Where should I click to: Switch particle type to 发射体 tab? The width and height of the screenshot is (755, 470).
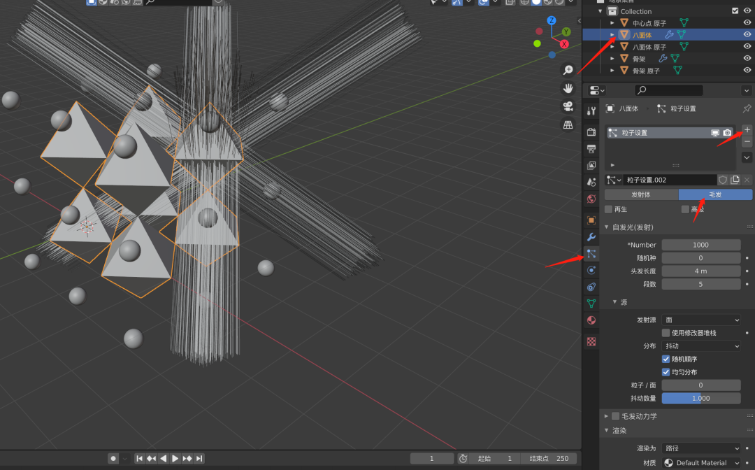[x=641, y=194]
